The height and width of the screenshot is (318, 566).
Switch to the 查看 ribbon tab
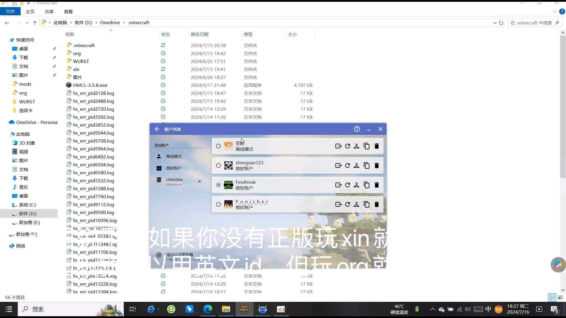pyautogui.click(x=68, y=11)
